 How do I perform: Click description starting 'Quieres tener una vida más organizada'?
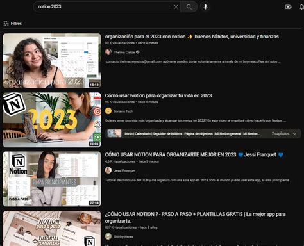tap(196, 120)
